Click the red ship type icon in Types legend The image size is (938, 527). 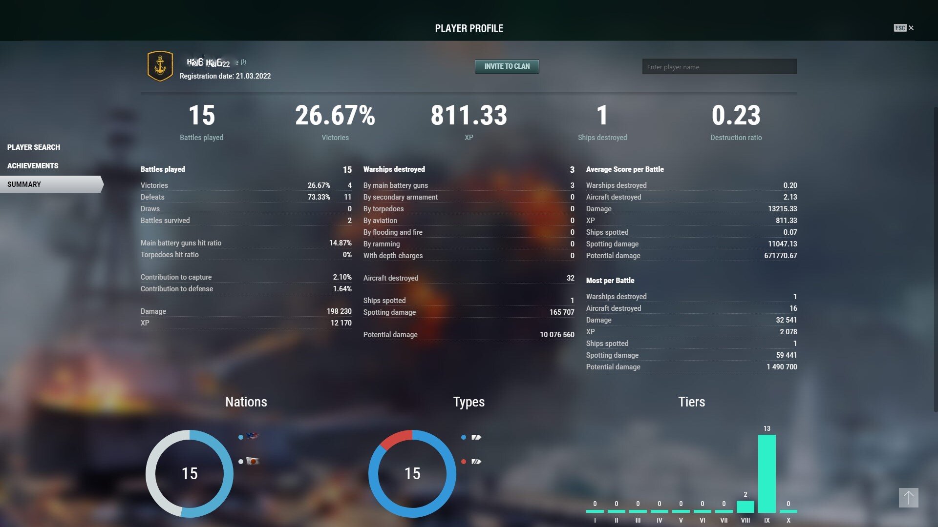pos(476,462)
